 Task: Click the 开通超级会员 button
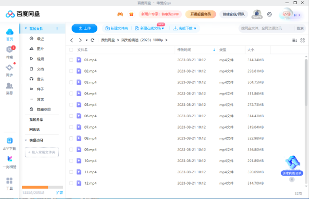click(x=201, y=14)
